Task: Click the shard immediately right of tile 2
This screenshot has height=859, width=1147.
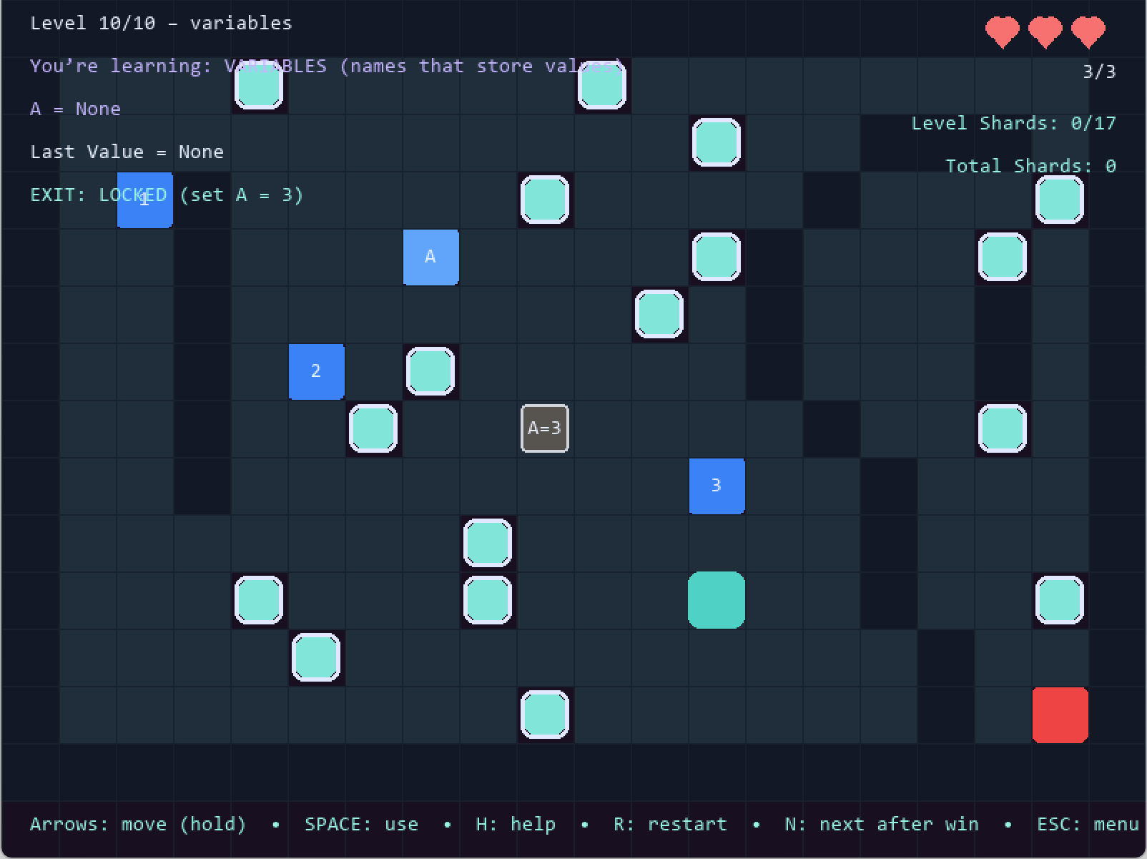Action: (x=430, y=372)
